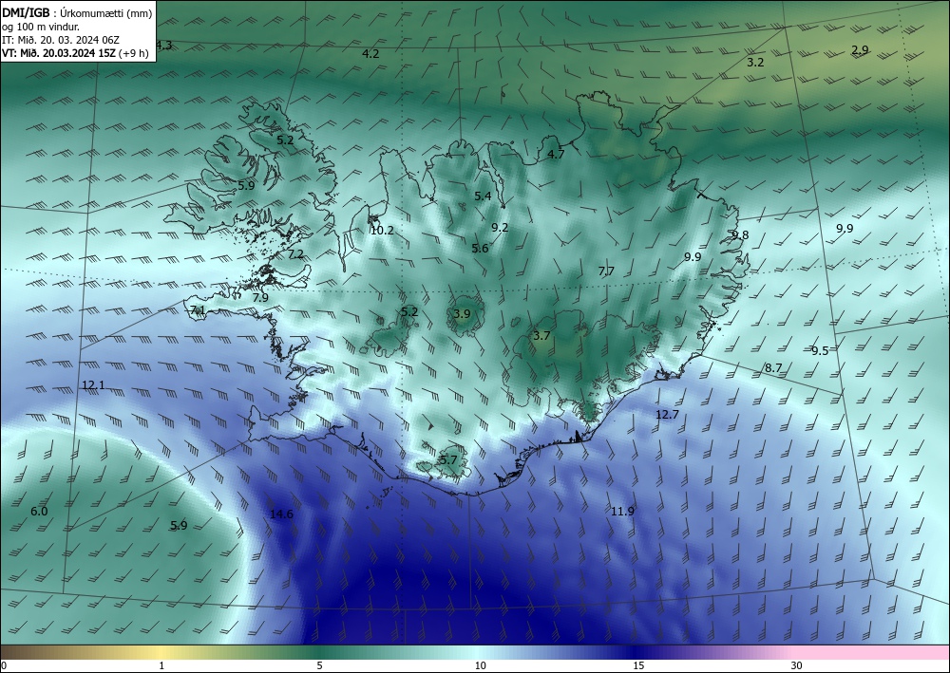950x673 pixels.
Task: Click the 12.7 value off the southeast coast
Action: (x=667, y=415)
